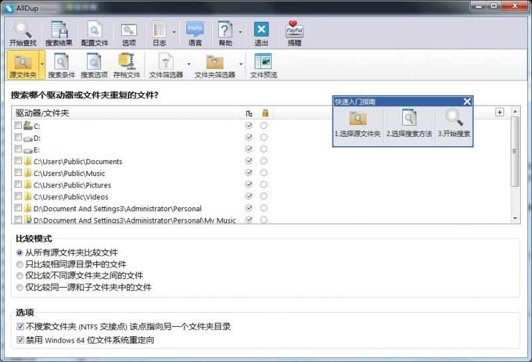Viewport: 532px width, 362px height.
Task: Expand the 日志 log dropdown arrow
Action: [174, 32]
